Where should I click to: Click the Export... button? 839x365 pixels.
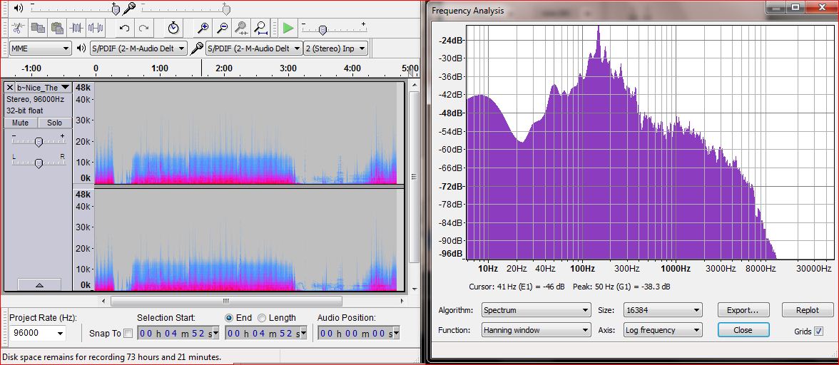click(x=743, y=310)
